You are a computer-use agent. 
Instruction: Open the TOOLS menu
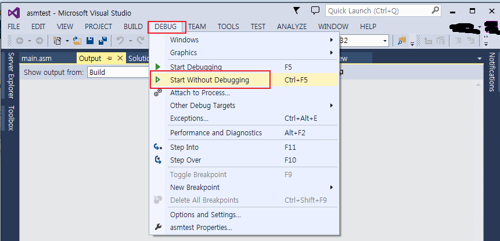pyautogui.click(x=228, y=27)
